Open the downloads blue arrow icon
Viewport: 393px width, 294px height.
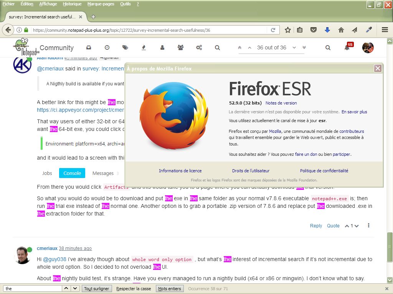coord(327,30)
